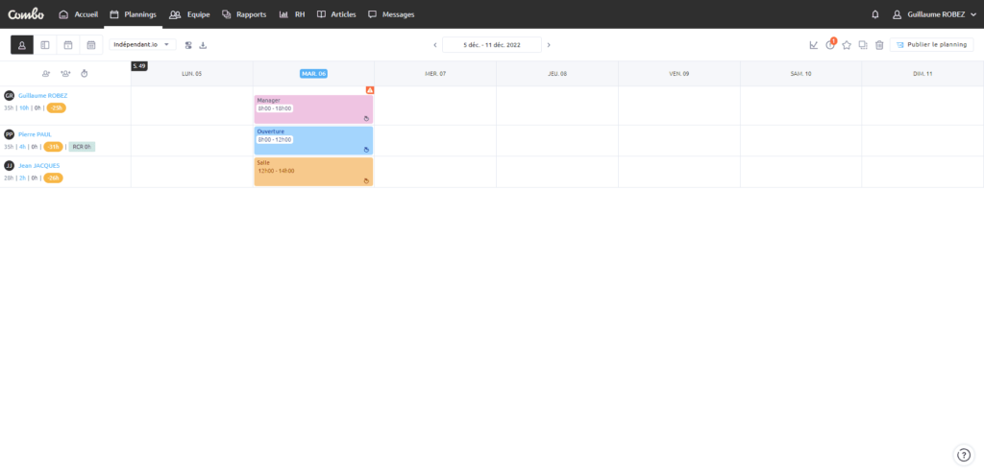Open the Articles section
The width and height of the screenshot is (984, 475).
coord(336,14)
